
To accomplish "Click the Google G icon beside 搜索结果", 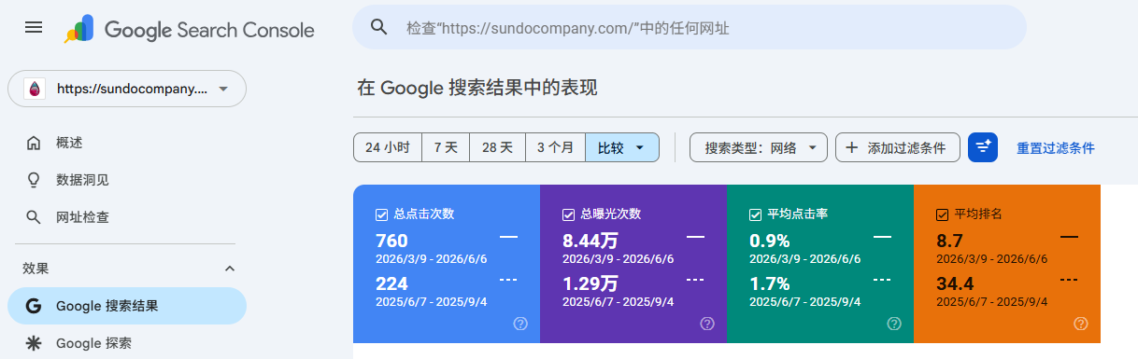I will pos(34,306).
